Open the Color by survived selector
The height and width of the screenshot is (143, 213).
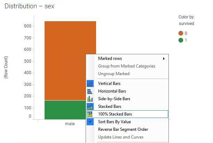(187, 24)
